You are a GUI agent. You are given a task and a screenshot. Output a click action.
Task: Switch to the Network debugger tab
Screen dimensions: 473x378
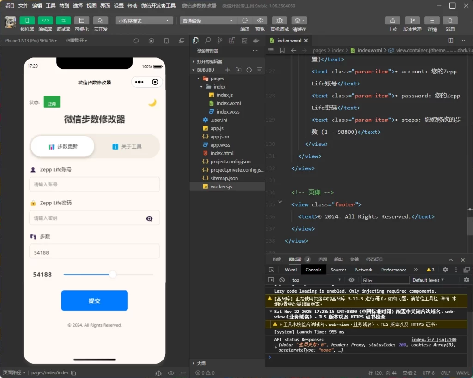[363, 270]
